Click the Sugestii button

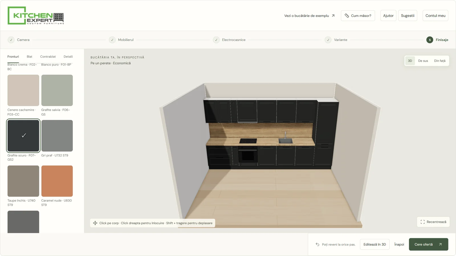(x=408, y=16)
